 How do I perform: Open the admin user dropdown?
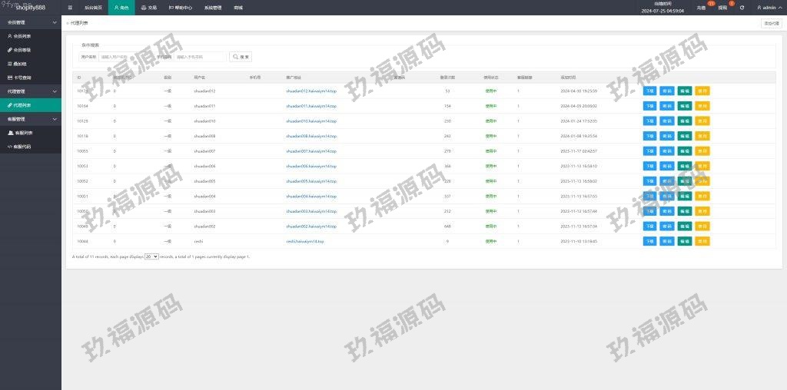(769, 8)
